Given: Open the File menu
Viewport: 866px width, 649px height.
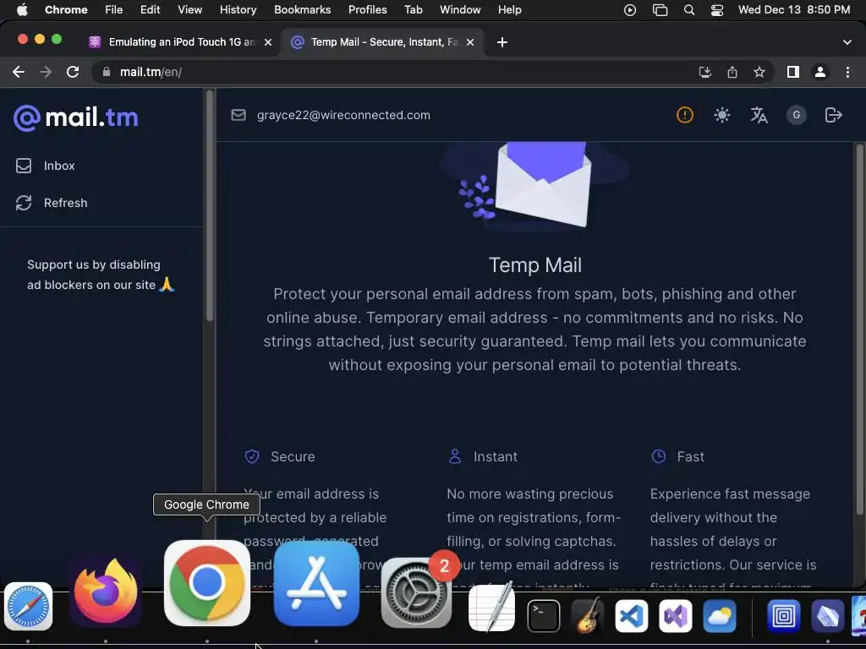Looking at the screenshot, I should click(x=114, y=9).
